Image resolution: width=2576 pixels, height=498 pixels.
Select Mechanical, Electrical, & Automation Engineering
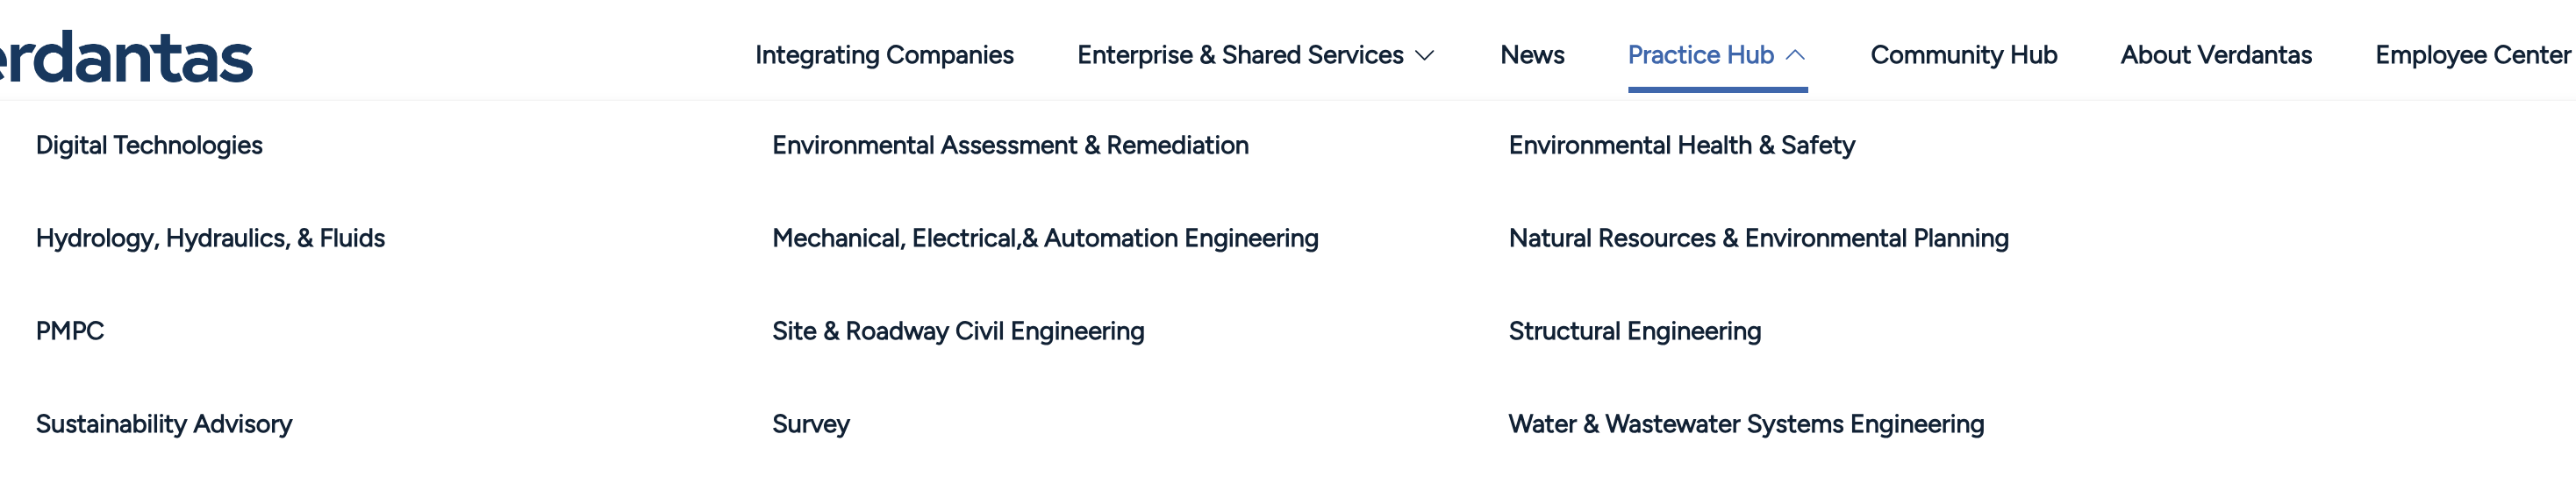(x=1045, y=239)
